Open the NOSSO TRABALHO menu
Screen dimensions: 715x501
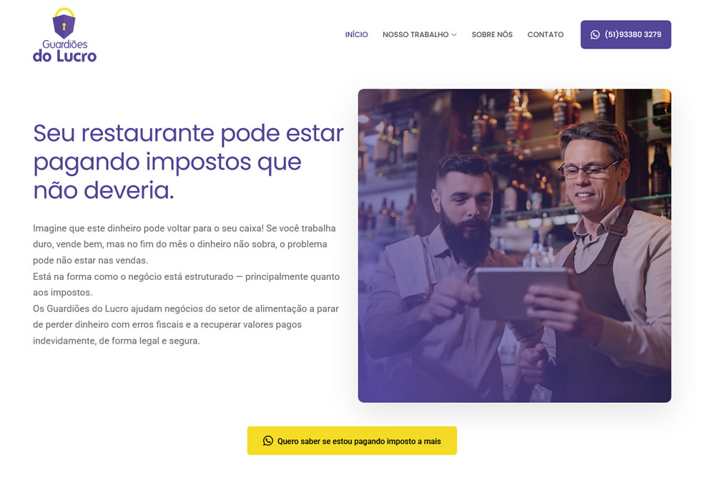(x=415, y=34)
